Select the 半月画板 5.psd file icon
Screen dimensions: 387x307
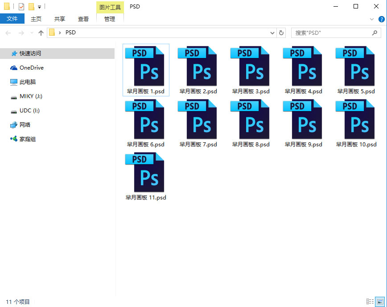click(x=355, y=66)
